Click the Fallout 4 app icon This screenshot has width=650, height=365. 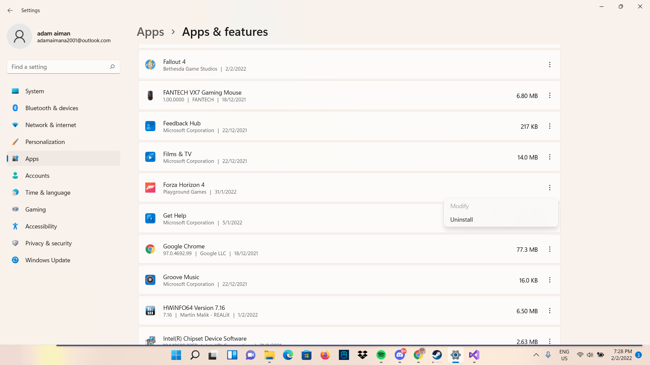pyautogui.click(x=150, y=64)
